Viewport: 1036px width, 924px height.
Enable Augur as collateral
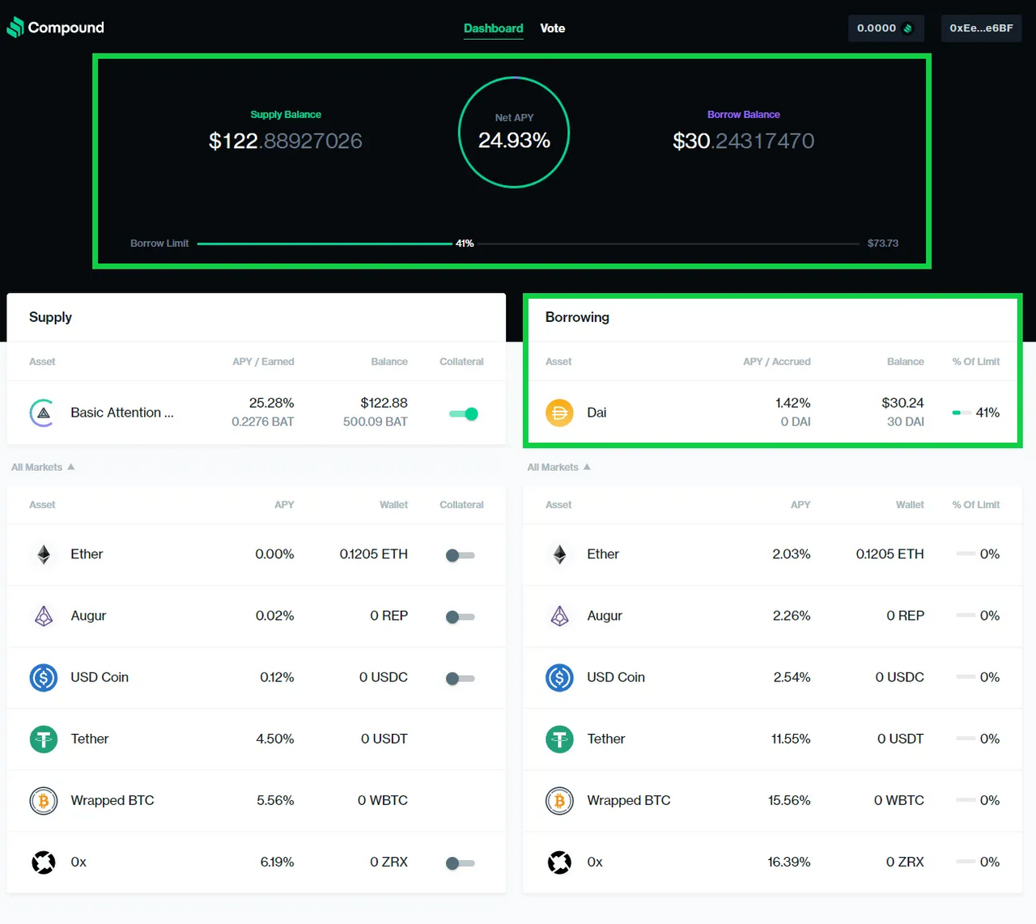point(461,617)
